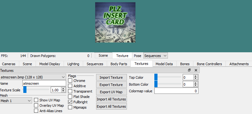
Task: Open the Bones tab
Action: click(185, 64)
